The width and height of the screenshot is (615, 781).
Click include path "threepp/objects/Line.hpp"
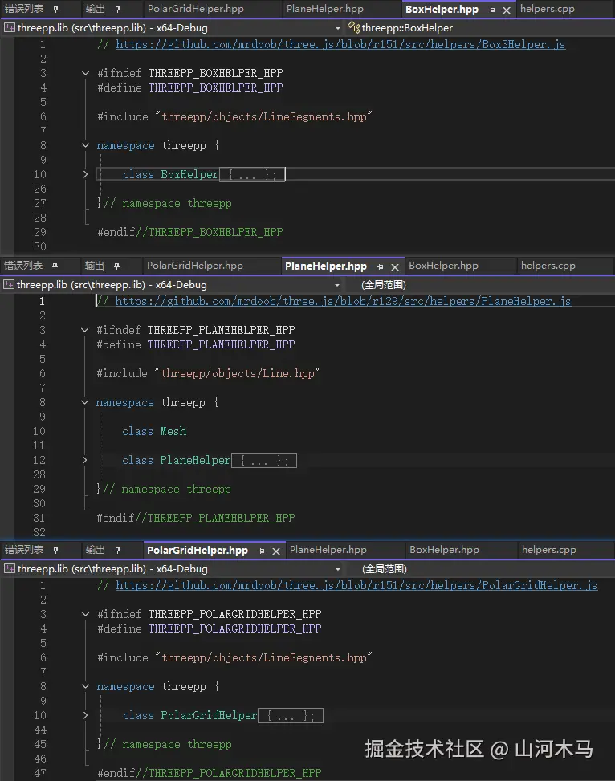point(237,373)
